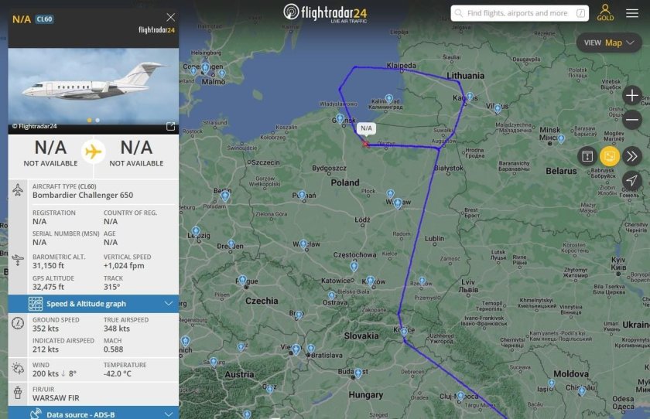Open the aircraft photo in external view
This screenshot has height=419, width=650.
(170, 126)
